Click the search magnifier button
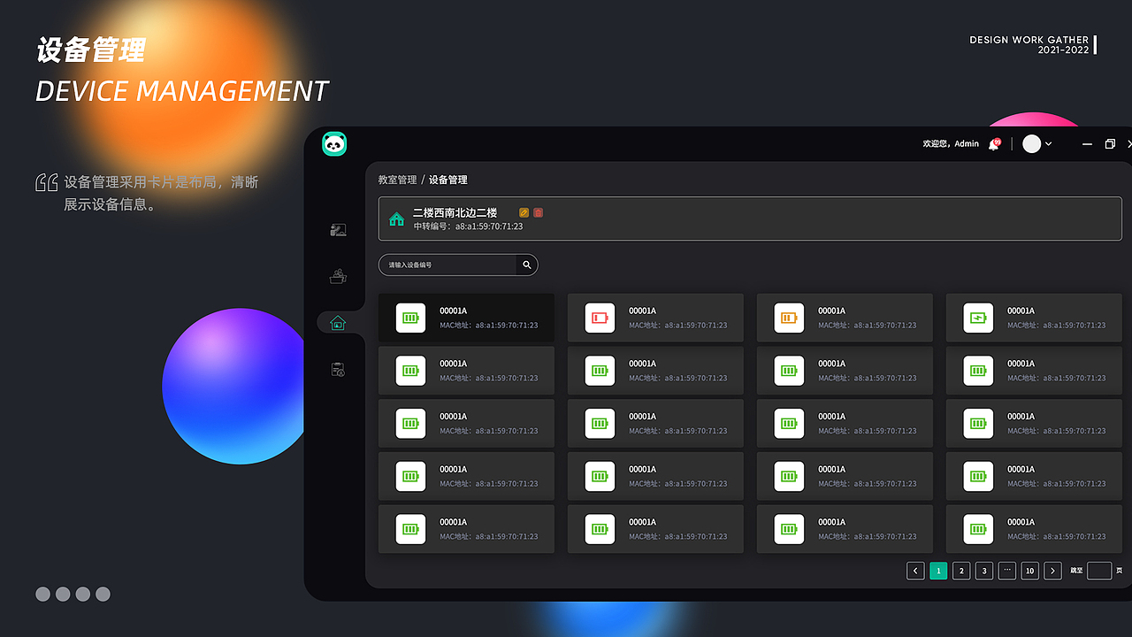 click(527, 265)
